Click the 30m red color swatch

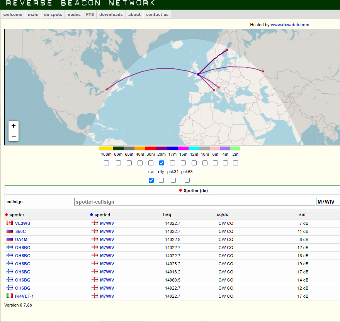coord(151,148)
